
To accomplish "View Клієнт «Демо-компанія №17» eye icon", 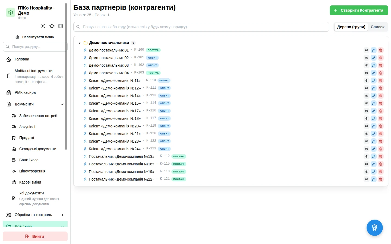I will [367, 111].
